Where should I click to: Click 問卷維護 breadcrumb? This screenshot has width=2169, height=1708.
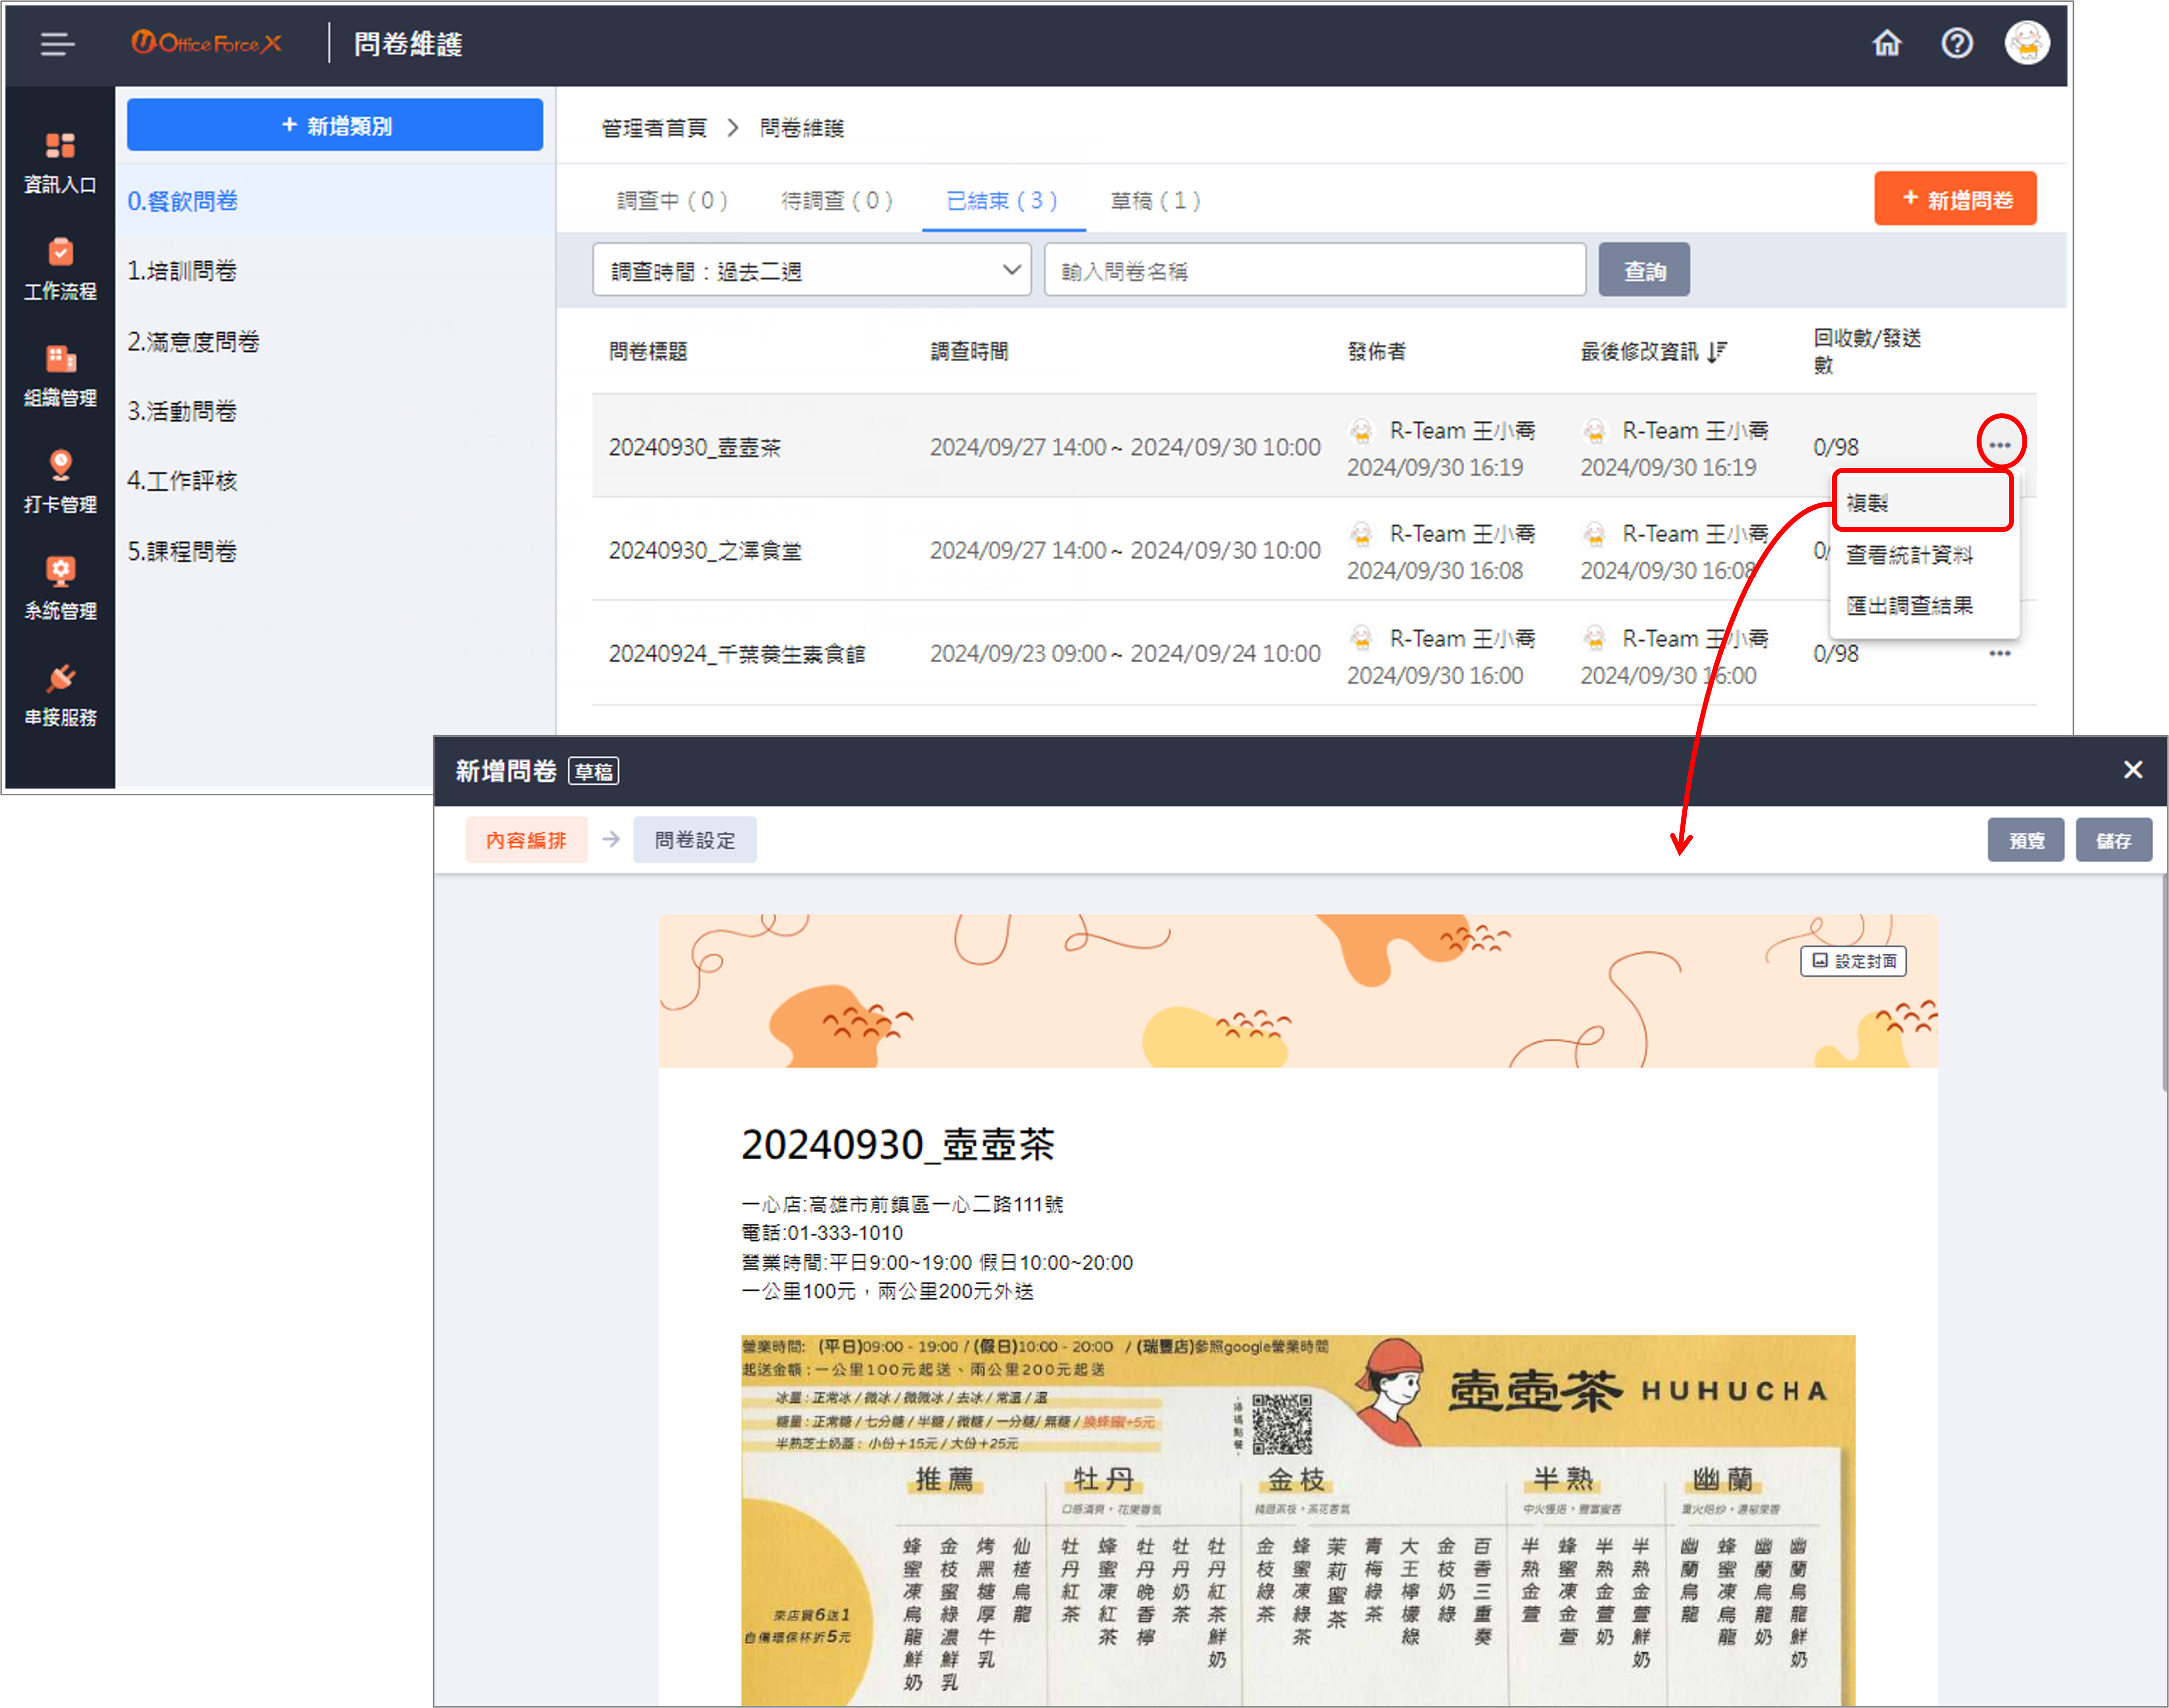pos(802,128)
